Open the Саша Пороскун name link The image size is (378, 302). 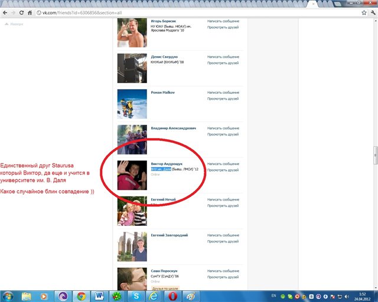point(164,271)
